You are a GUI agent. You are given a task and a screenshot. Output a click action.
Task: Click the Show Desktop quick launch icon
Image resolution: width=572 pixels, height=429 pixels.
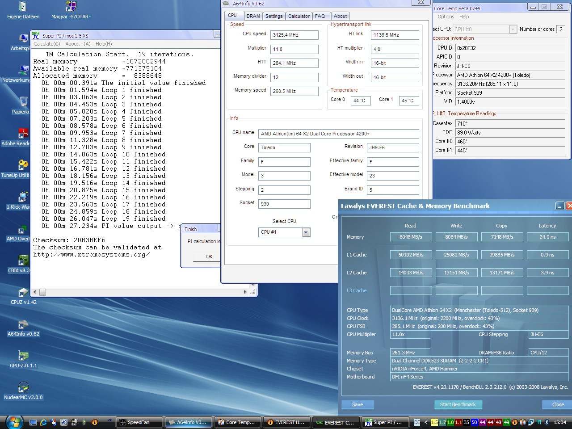33,422
